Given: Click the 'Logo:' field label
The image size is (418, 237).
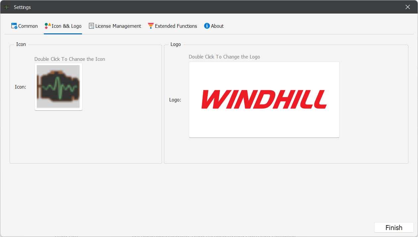Looking at the screenshot, I should click(175, 100).
